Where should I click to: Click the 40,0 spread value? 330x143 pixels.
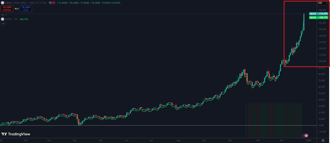point(16,9)
